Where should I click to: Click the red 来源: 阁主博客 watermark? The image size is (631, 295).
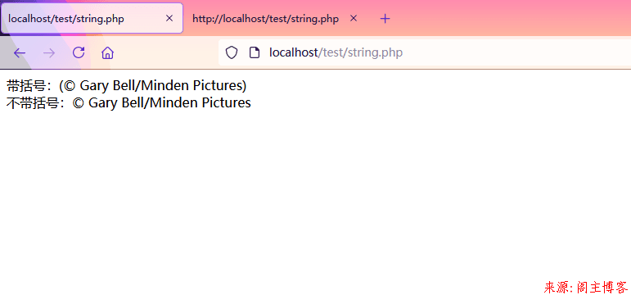click(x=585, y=287)
